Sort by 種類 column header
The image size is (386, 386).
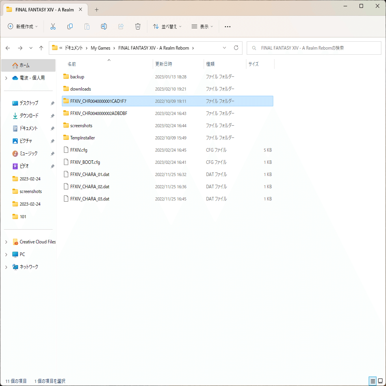pyautogui.click(x=210, y=64)
